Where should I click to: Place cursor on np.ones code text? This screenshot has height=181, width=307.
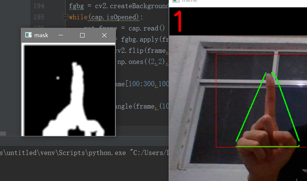130,62
